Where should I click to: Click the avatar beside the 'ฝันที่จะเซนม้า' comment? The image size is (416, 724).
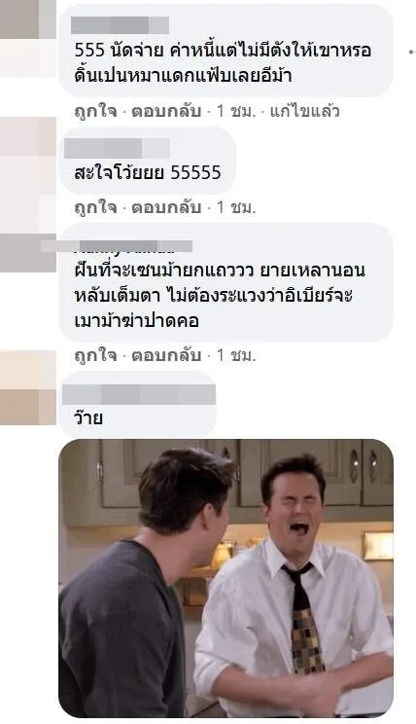pos(27,253)
